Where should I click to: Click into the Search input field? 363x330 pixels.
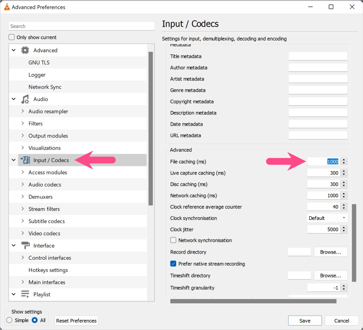(x=81, y=26)
